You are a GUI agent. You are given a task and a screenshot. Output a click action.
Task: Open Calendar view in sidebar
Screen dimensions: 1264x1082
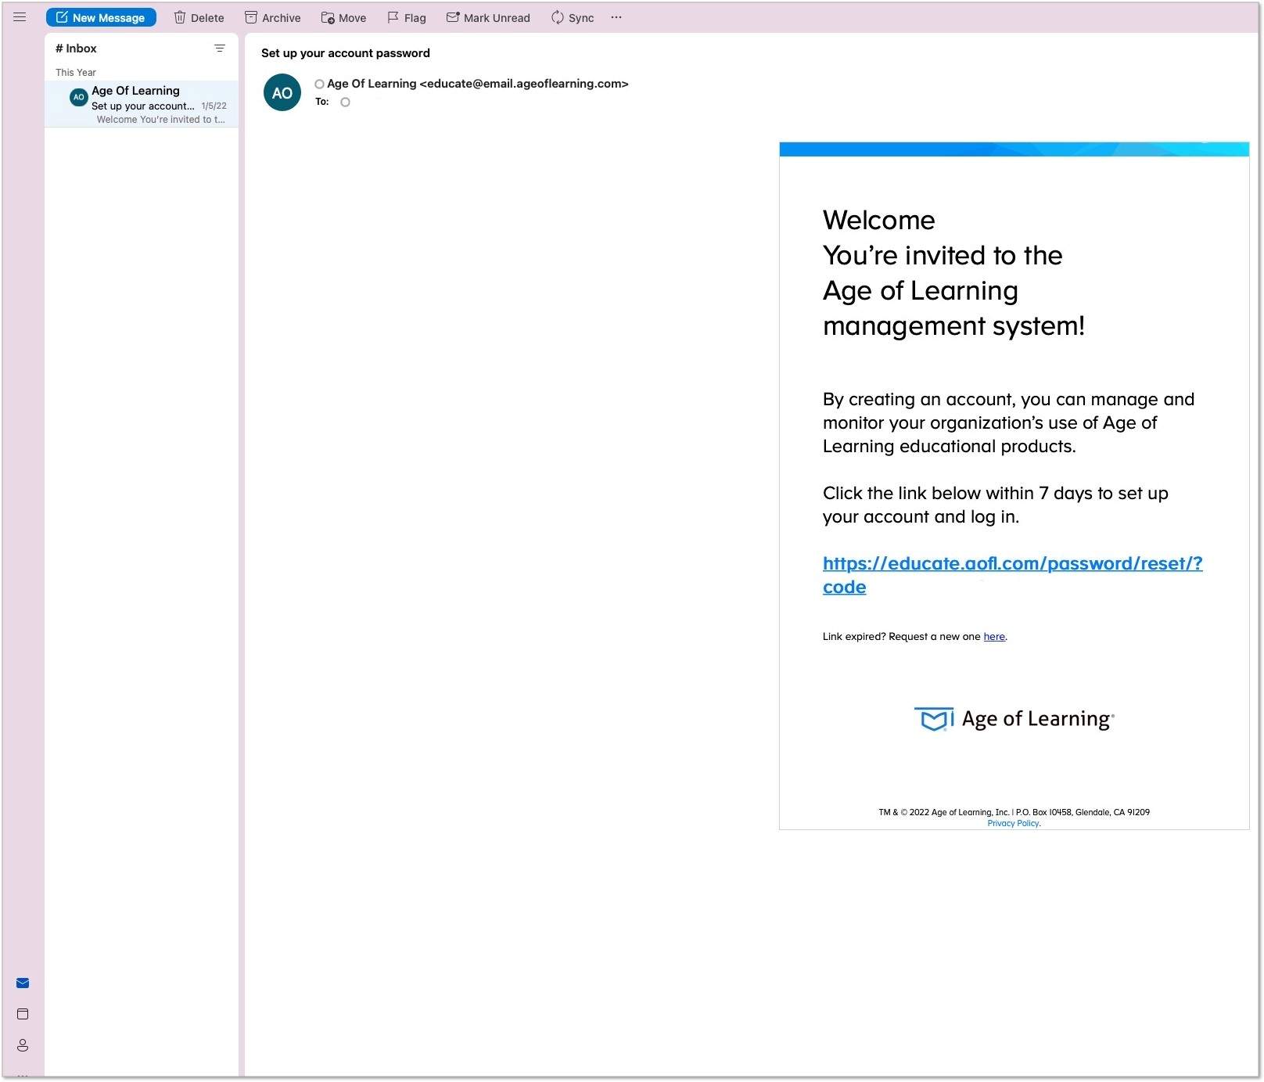click(23, 1014)
